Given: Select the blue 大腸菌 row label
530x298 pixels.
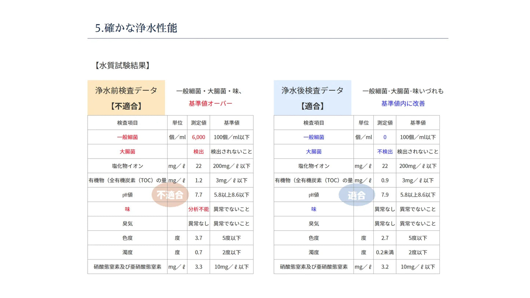Looking at the screenshot, I should click(314, 151).
